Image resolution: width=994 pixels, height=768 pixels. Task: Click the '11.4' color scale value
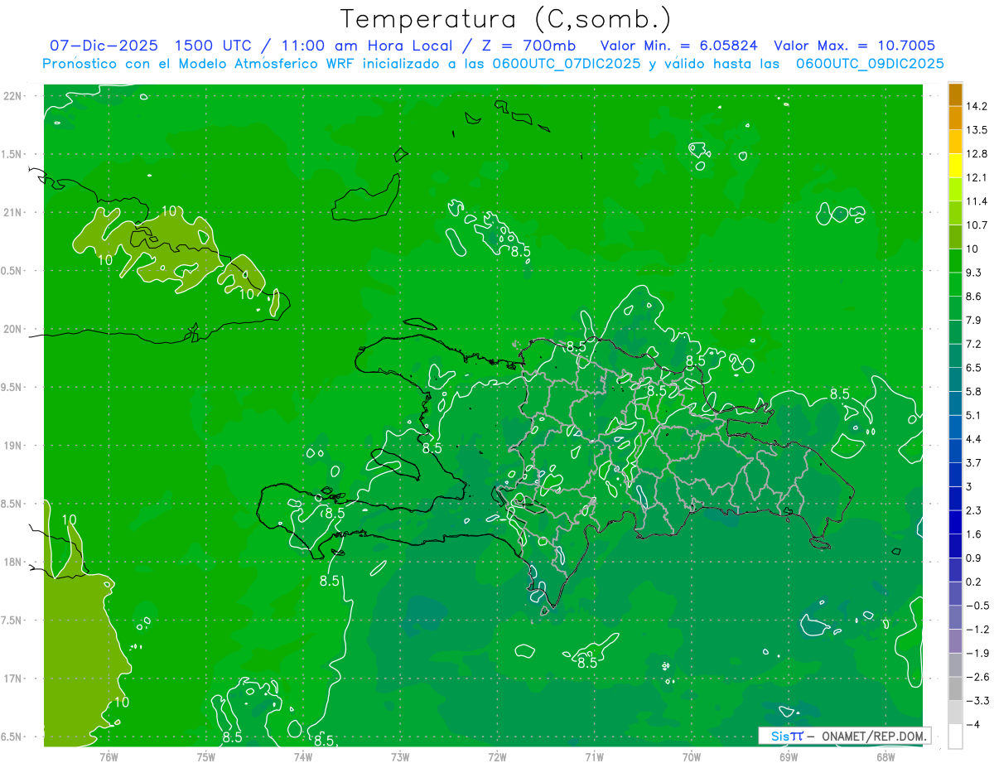pos(977,201)
